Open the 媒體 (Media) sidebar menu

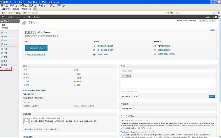click(x=6, y=36)
